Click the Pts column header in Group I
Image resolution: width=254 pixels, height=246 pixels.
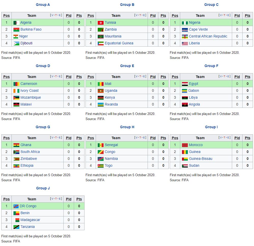(x=247, y=138)
